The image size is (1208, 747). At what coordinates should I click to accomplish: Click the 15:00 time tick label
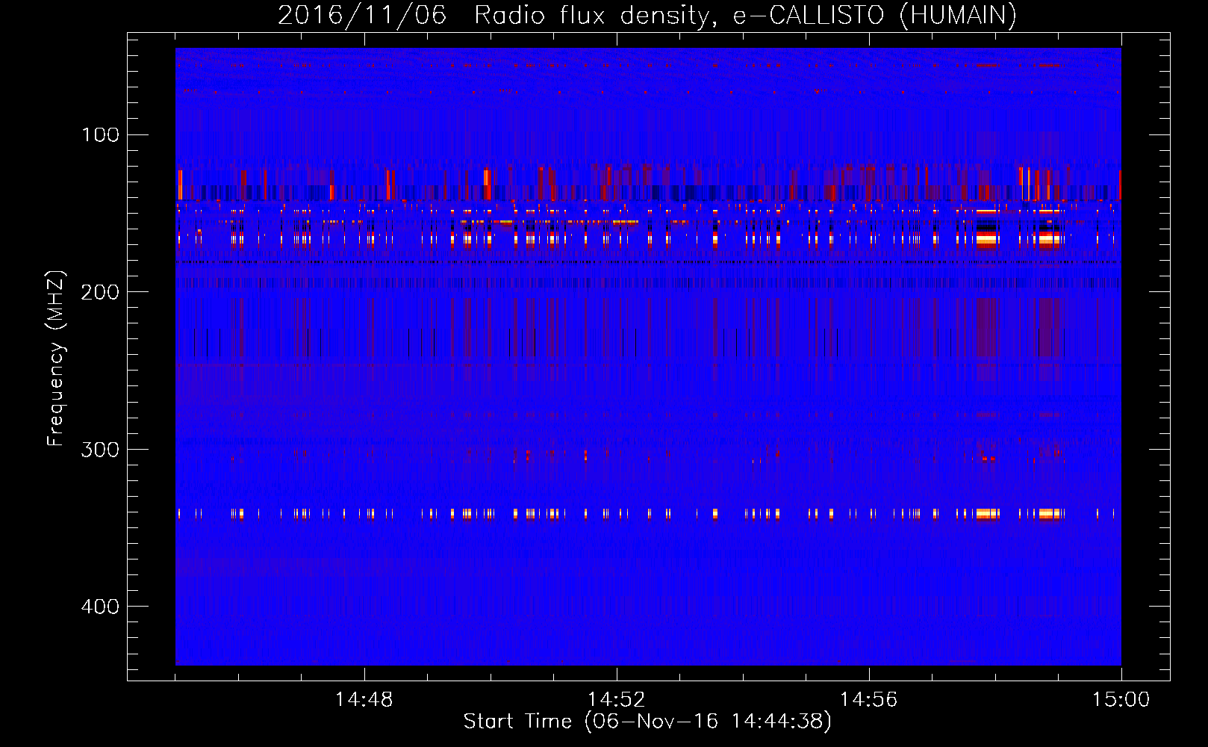[x=1121, y=700]
